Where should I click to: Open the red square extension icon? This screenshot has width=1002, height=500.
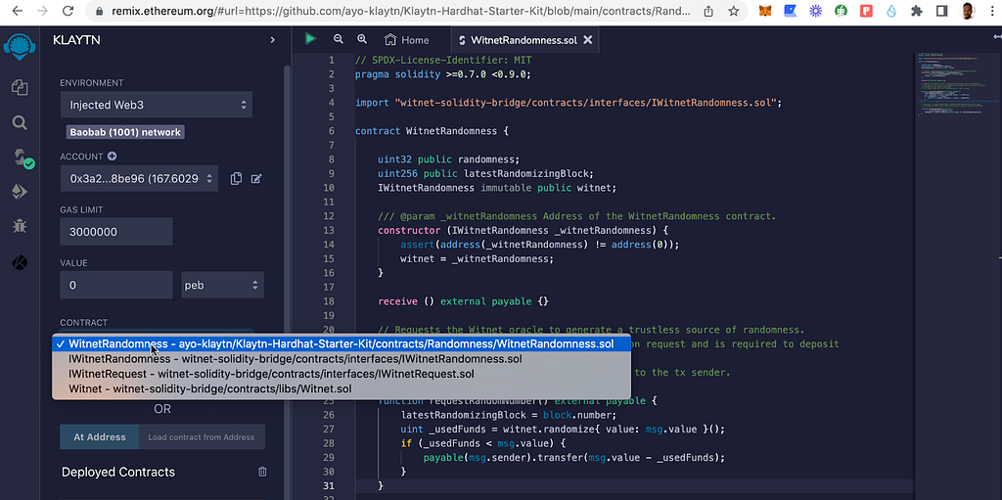click(867, 11)
